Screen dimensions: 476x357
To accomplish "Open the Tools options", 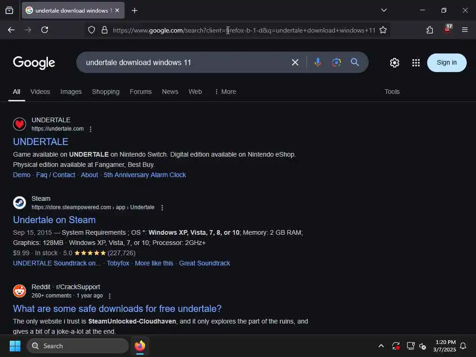I will point(392,92).
